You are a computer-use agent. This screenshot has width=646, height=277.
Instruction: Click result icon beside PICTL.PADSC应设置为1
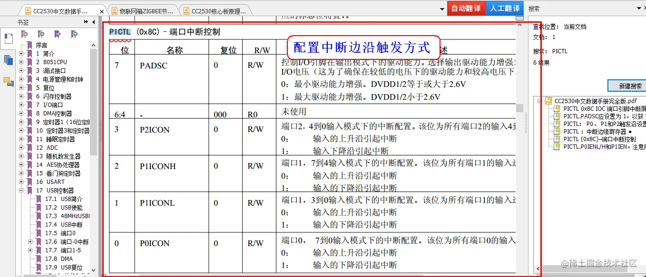point(558,116)
